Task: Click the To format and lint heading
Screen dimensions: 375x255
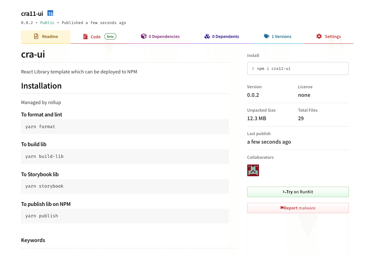Action: coord(42,115)
